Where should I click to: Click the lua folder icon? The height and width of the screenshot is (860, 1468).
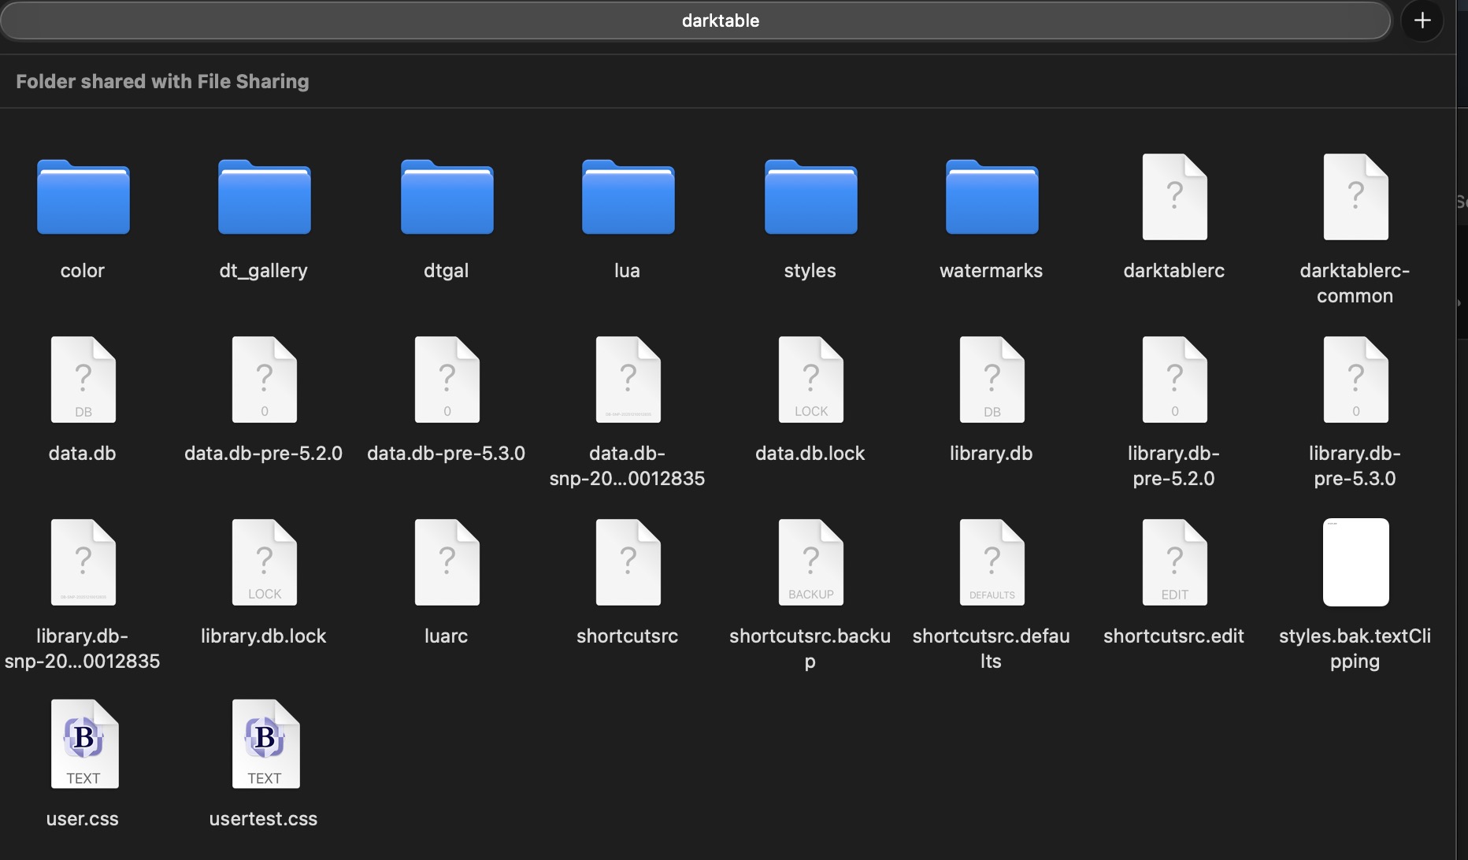point(628,198)
